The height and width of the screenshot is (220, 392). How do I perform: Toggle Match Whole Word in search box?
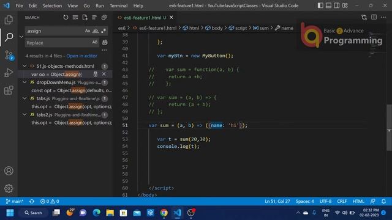pyautogui.click(x=96, y=31)
